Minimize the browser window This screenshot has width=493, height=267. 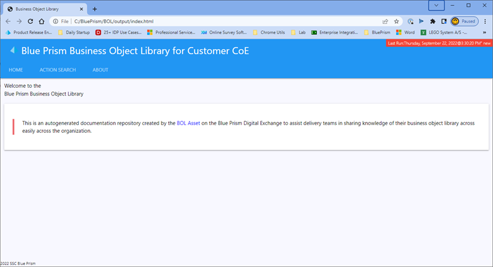pyautogui.click(x=452, y=5)
